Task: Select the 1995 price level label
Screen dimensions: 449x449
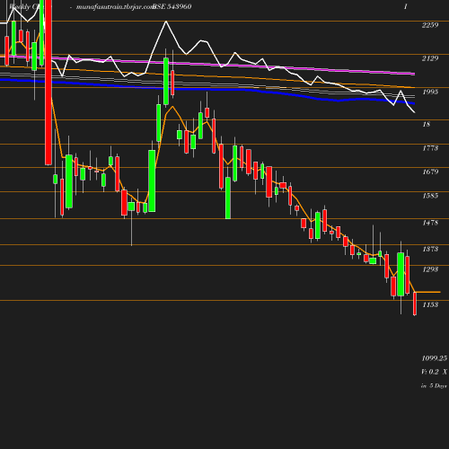Action: click(430, 92)
